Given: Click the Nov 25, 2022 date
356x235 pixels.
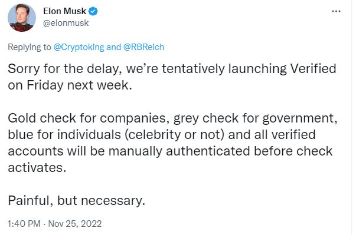Looking at the screenshot, I should tap(75, 224).
